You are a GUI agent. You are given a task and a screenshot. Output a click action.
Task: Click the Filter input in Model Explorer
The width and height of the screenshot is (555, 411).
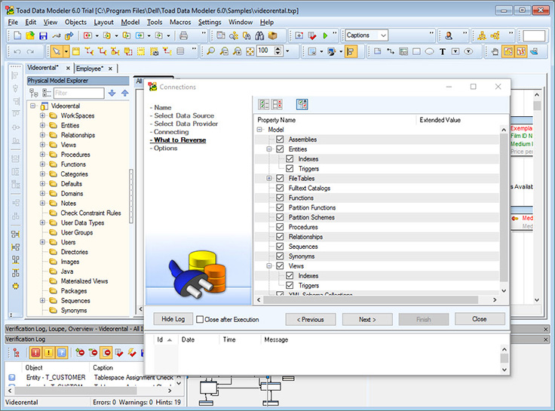click(x=79, y=93)
